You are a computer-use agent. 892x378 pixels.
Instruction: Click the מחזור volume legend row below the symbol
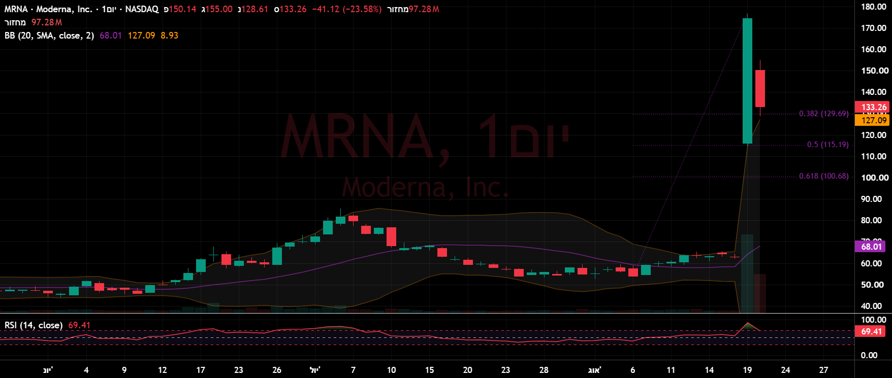pyautogui.click(x=34, y=22)
